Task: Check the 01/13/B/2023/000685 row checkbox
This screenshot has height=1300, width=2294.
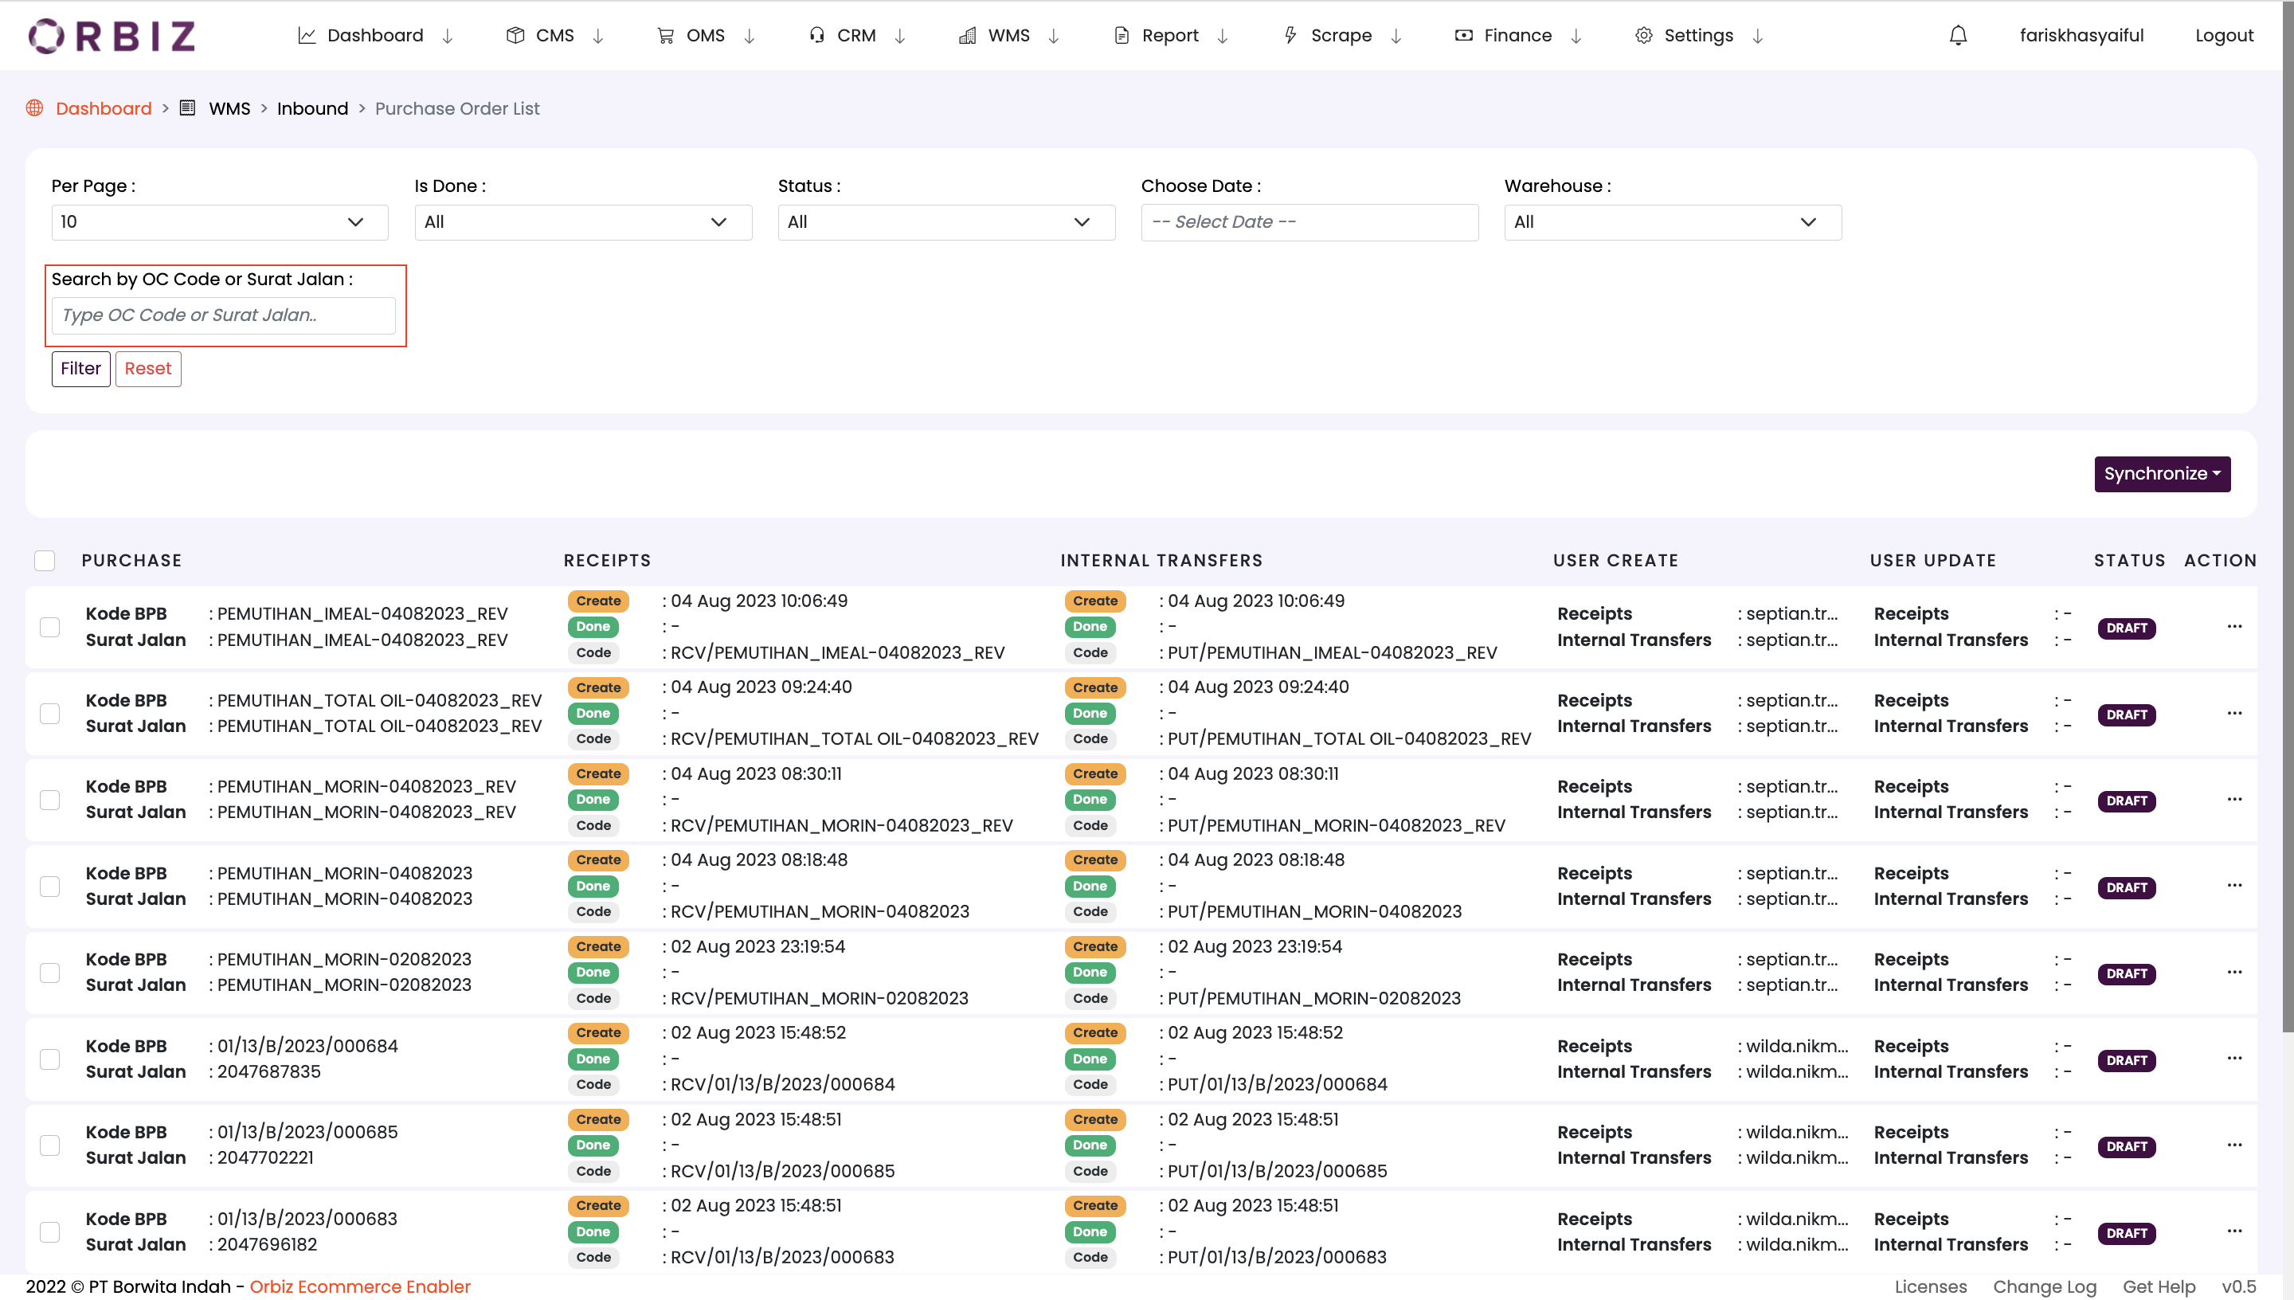Action: (x=50, y=1145)
